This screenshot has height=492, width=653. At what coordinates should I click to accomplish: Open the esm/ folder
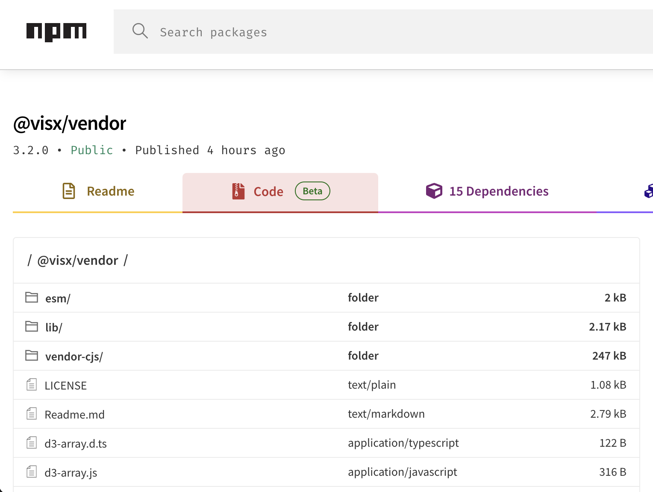pos(58,298)
